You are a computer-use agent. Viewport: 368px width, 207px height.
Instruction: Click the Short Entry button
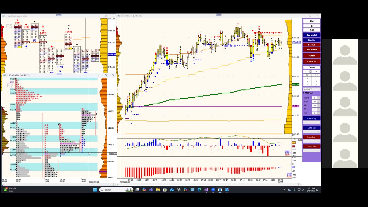pyautogui.click(x=312, y=137)
